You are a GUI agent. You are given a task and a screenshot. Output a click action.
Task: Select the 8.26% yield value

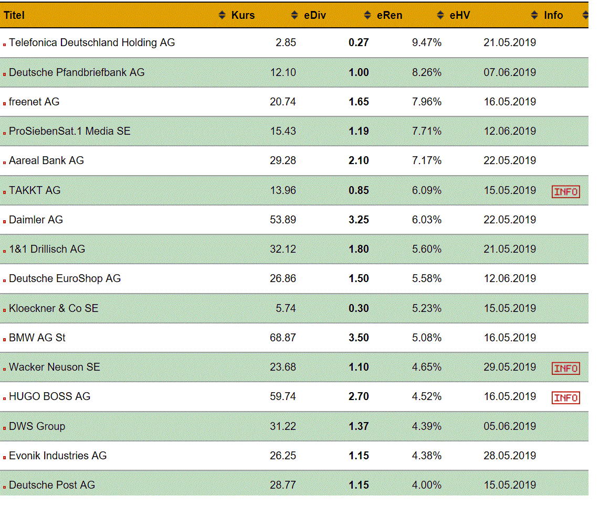point(427,72)
